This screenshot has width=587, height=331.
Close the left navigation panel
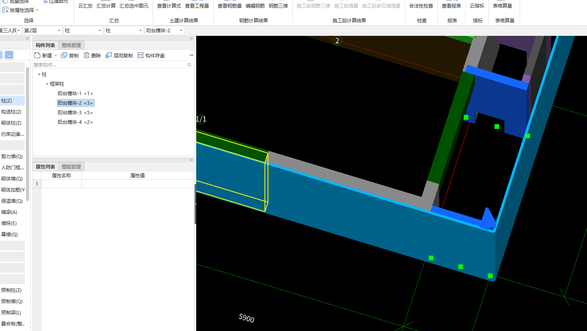click(28, 39)
